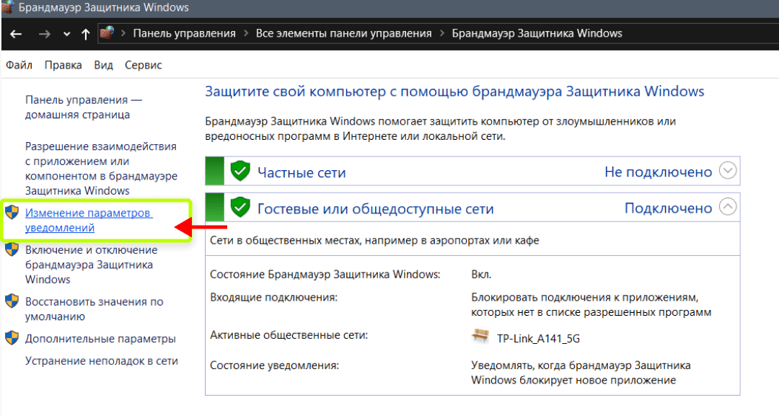The height and width of the screenshot is (416, 779).
Task: Click Брандмауэр Защитника Windows in the breadcrumb
Action: 537,33
